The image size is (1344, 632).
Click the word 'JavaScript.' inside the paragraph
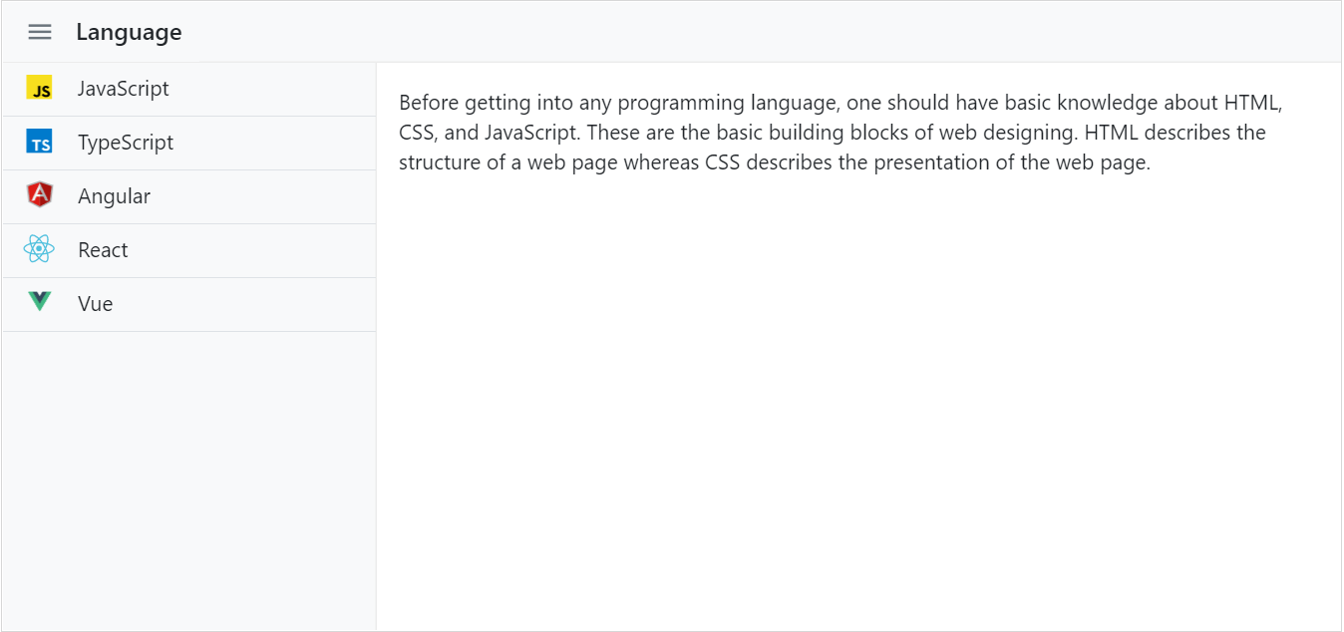[532, 133]
